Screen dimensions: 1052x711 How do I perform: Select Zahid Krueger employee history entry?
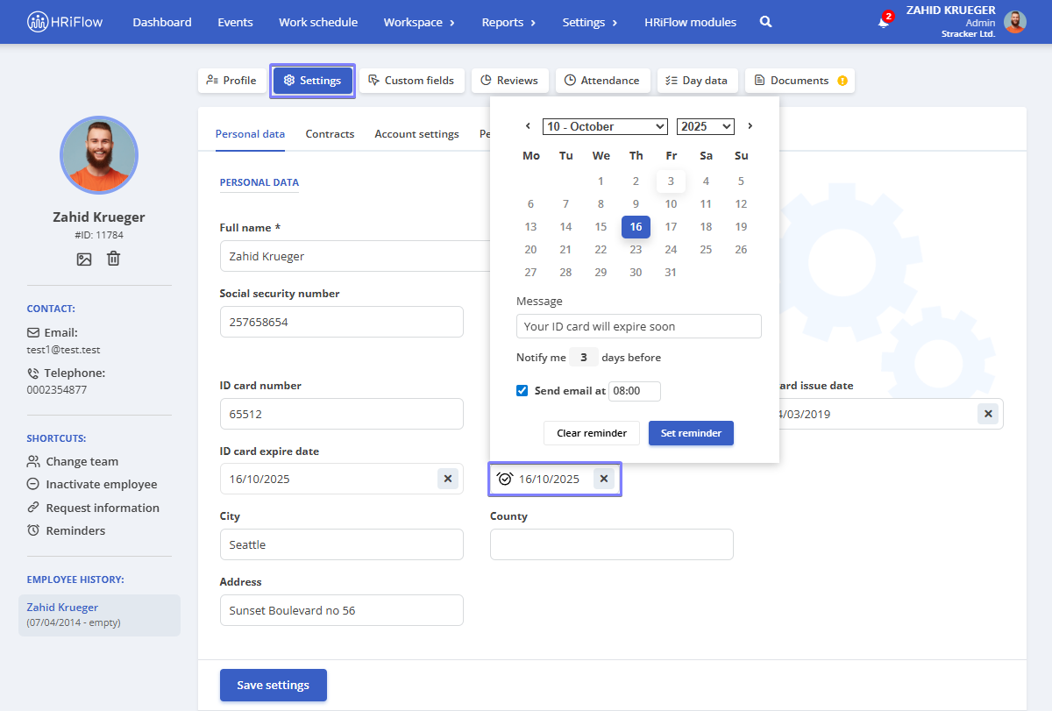click(99, 615)
